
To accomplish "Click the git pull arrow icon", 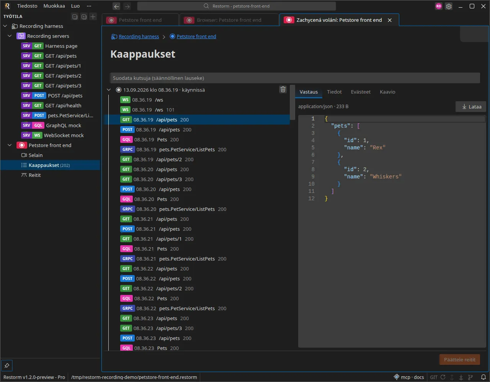I will (461, 377).
